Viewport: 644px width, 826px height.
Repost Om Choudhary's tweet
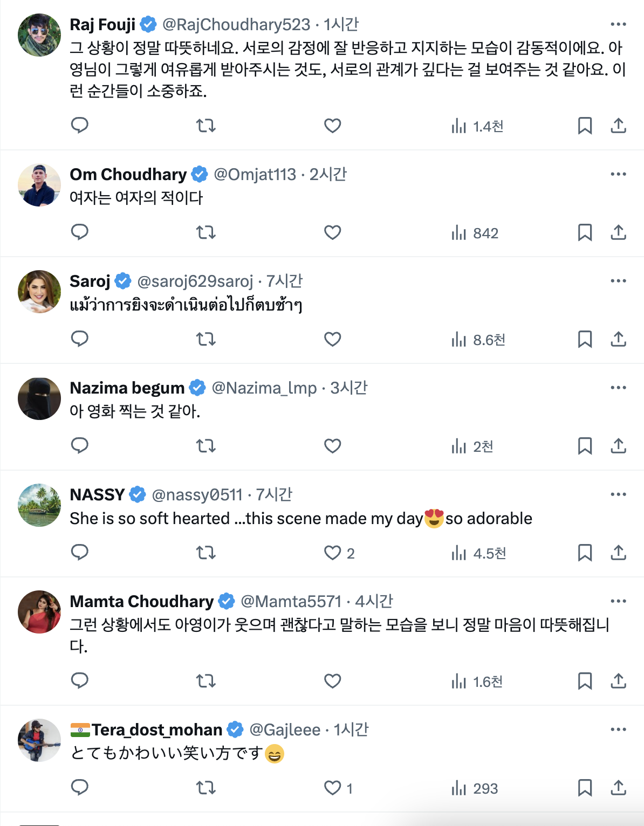(205, 232)
